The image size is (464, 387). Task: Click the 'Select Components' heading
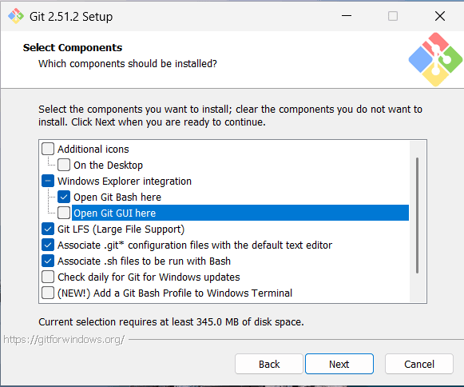[73, 48]
